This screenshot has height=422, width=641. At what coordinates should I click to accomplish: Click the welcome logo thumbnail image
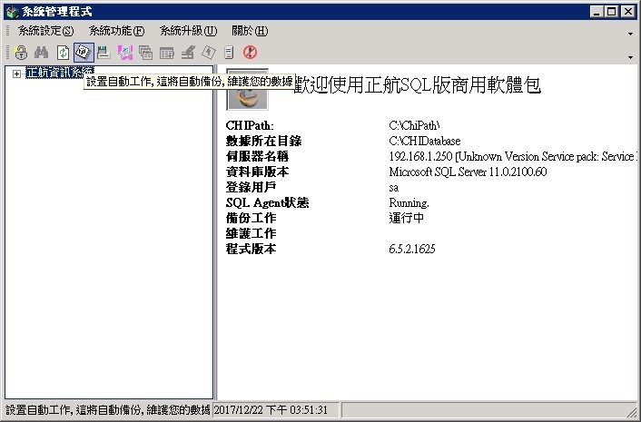pyautogui.click(x=247, y=89)
